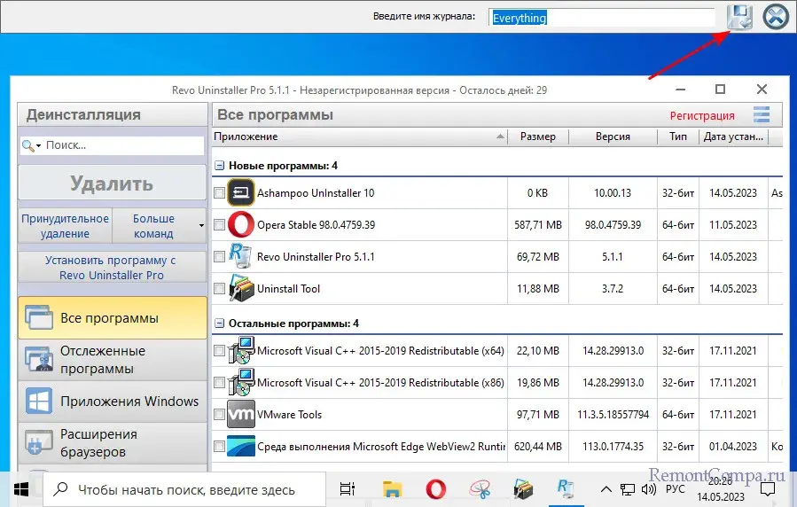
Task: Select the Ashampoo UnInstaller 10 icon
Action: click(241, 193)
